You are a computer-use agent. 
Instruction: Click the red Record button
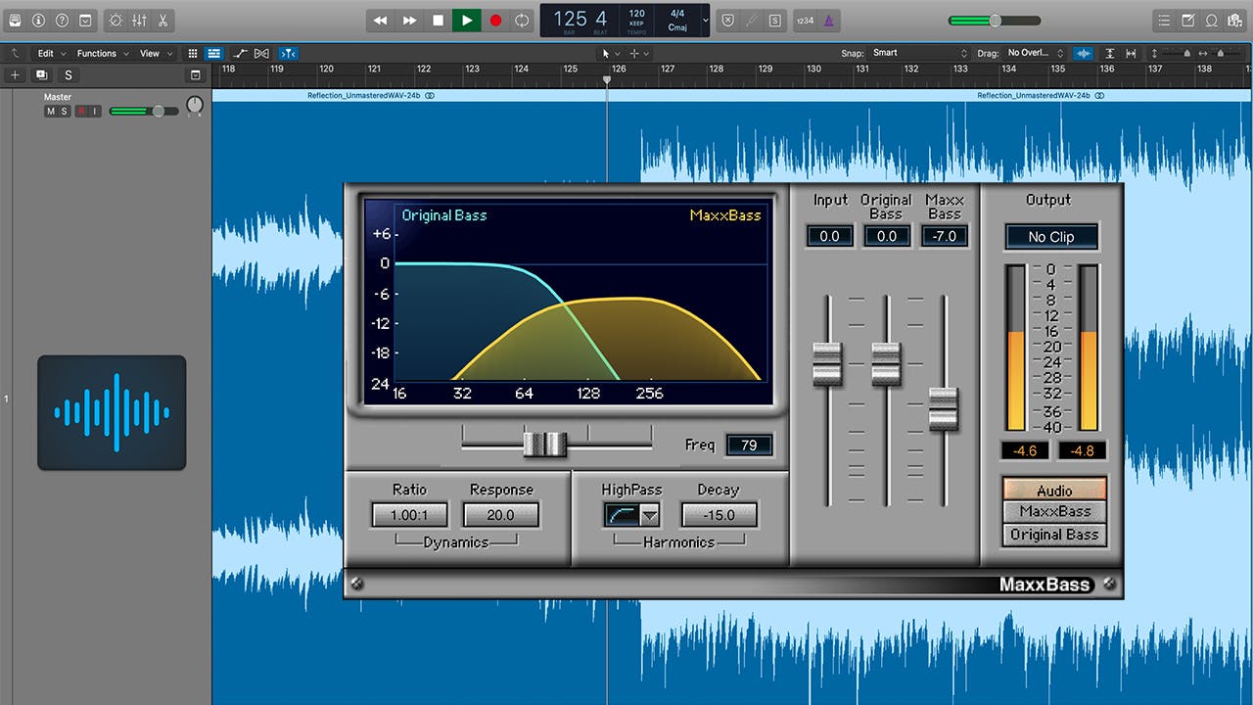495,20
